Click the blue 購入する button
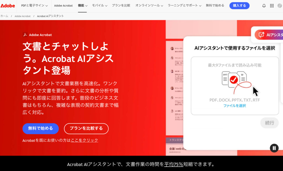 239,6
